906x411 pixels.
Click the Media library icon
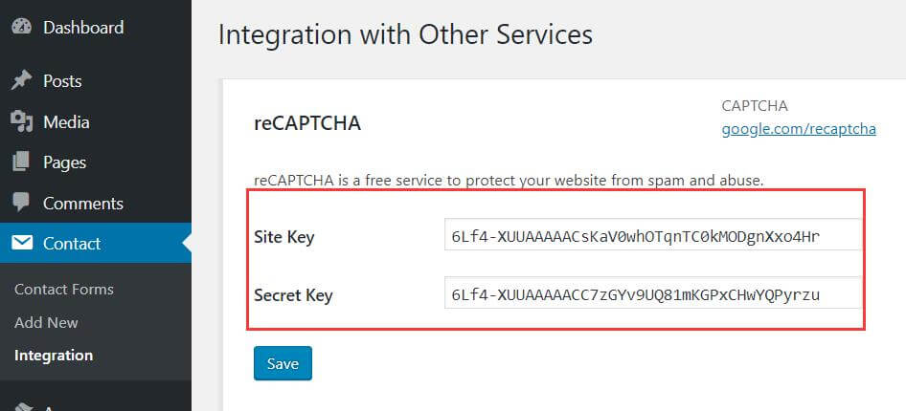tap(21, 122)
